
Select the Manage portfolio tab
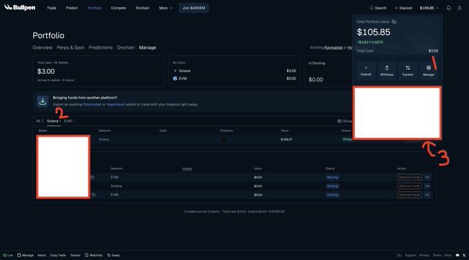click(148, 48)
